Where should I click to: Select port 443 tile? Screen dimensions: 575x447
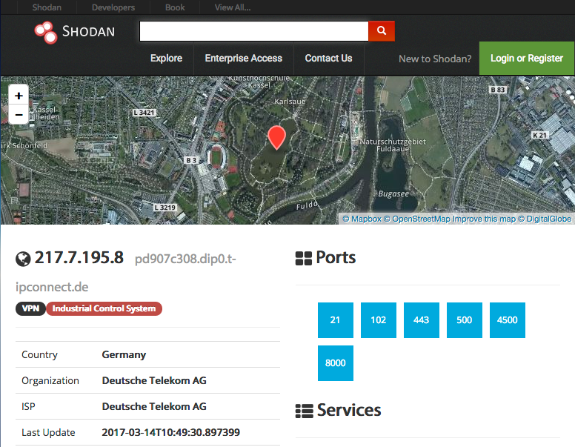coord(422,320)
